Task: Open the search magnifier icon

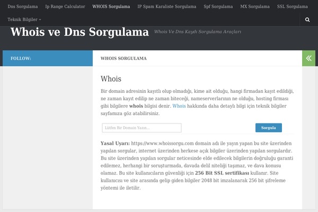Action: (307, 20)
